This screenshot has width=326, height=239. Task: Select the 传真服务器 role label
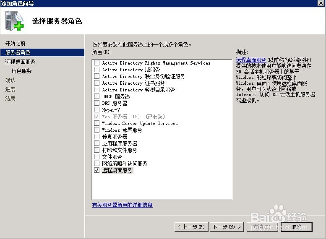click(115, 137)
